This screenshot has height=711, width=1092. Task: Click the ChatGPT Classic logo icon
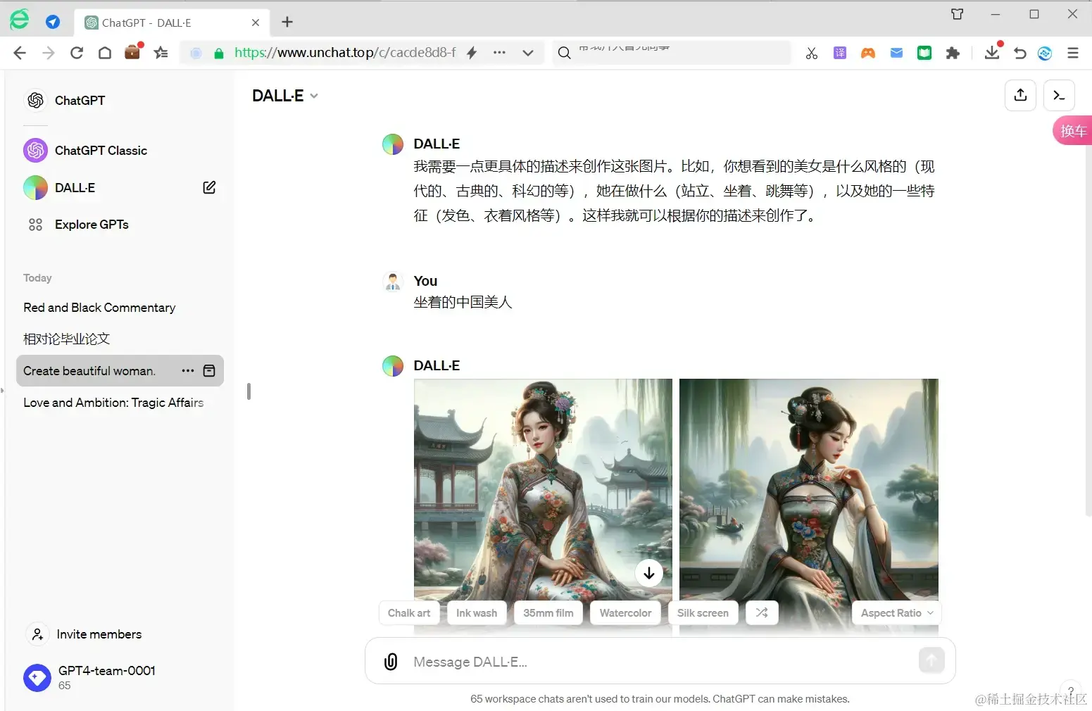(35, 150)
